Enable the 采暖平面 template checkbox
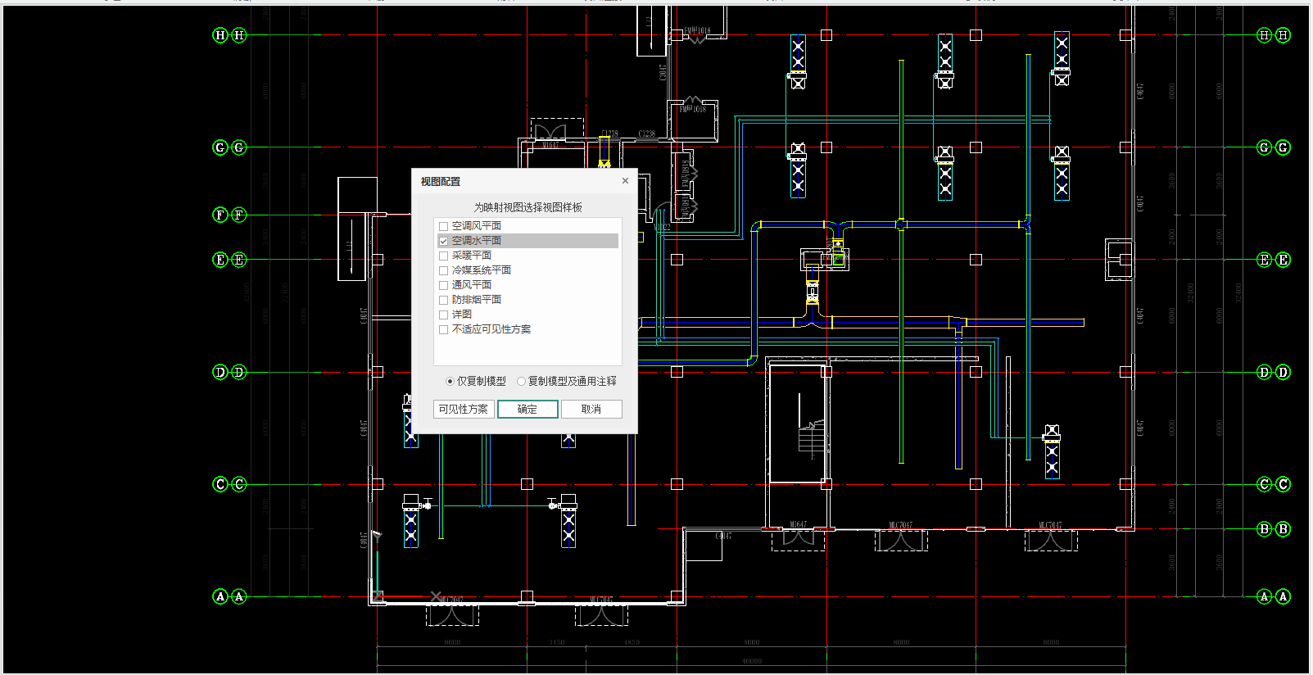Viewport: 1313px width, 675px height. 443,256
